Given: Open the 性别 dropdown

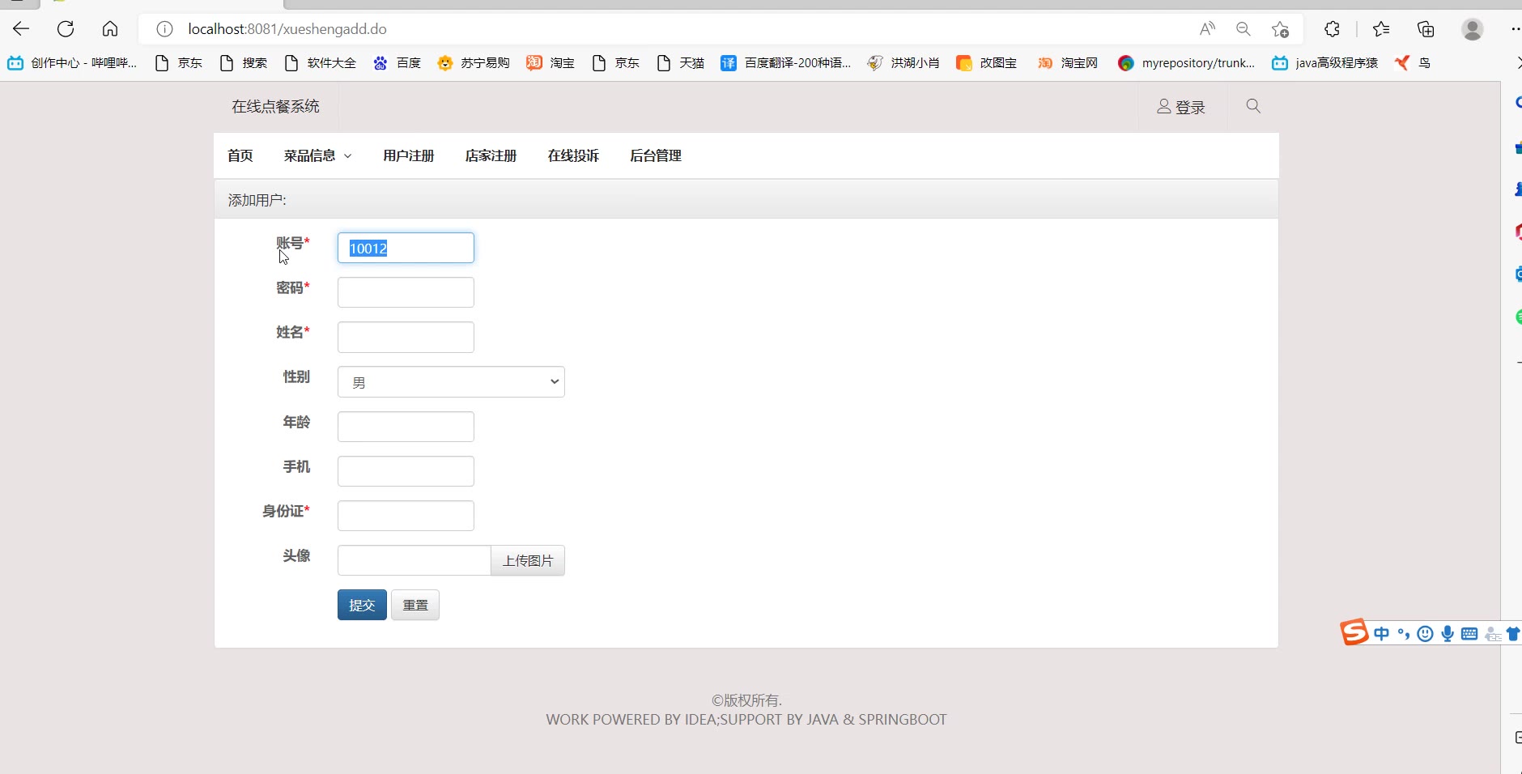Looking at the screenshot, I should point(451,382).
